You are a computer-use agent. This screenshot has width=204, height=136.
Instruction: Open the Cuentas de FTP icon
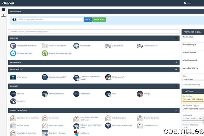[x=108, y=46]
